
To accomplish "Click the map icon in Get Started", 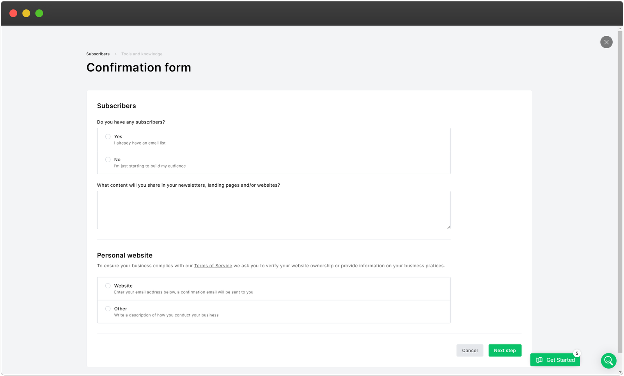I will point(539,360).
